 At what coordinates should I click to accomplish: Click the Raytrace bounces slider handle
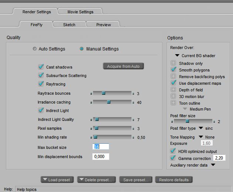coord(103,93)
